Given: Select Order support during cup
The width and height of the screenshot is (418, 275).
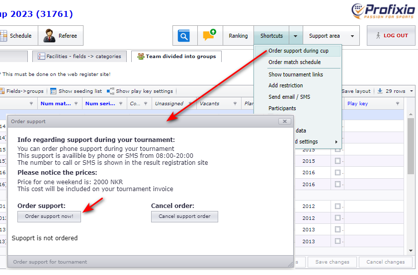Looking at the screenshot, I should tap(298, 51).
